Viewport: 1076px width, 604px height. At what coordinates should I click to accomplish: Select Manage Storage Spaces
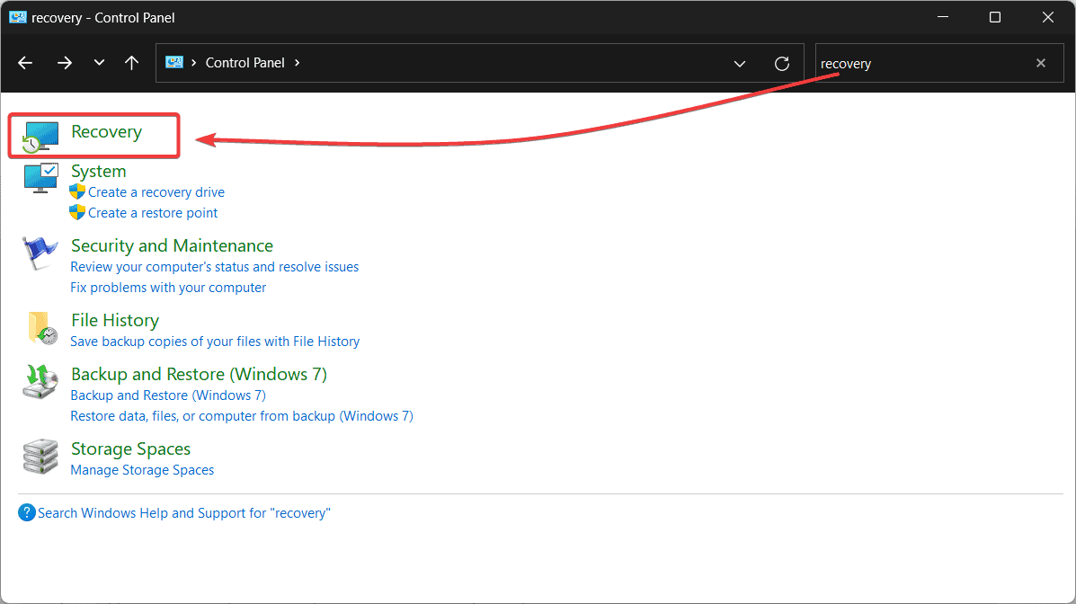pos(142,470)
